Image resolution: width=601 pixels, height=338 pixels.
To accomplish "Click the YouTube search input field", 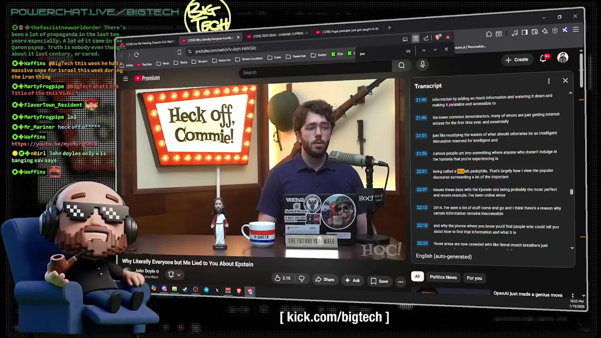I will click(316, 70).
